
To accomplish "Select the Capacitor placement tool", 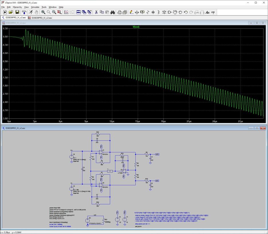I will click(153, 12).
